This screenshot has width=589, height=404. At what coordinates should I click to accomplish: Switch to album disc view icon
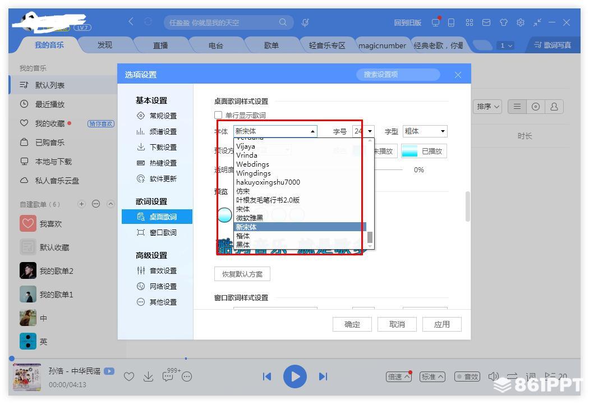536,107
